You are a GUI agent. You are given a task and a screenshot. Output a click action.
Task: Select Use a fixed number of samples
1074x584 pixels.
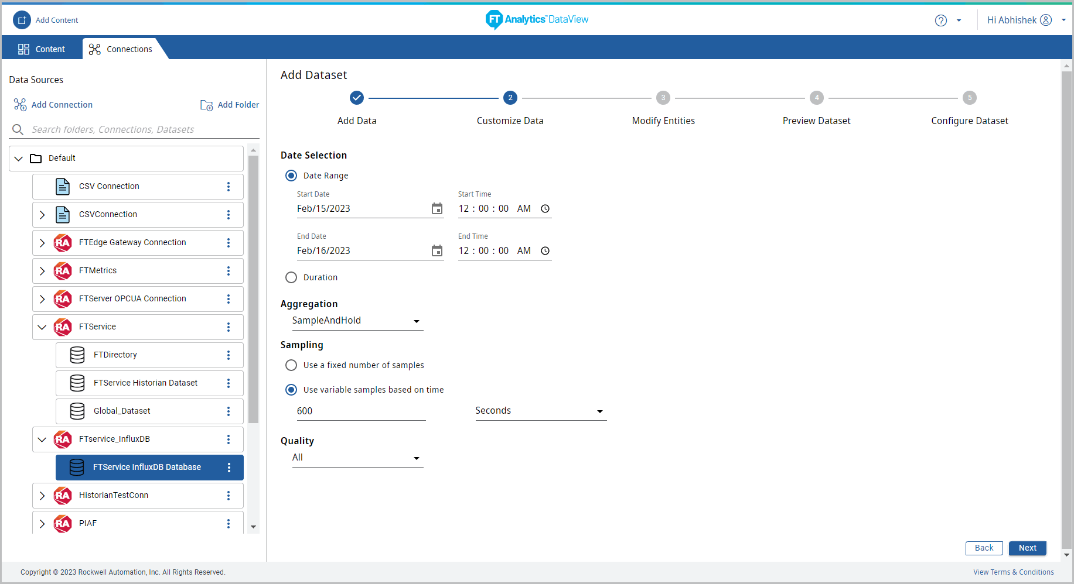291,365
